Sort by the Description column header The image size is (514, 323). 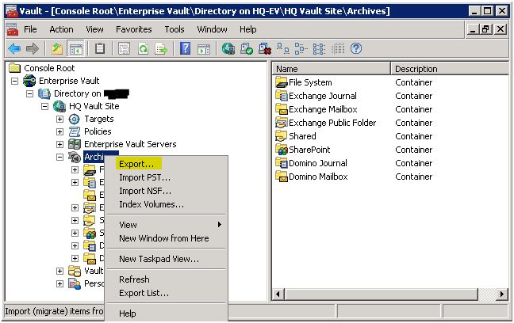coord(450,69)
